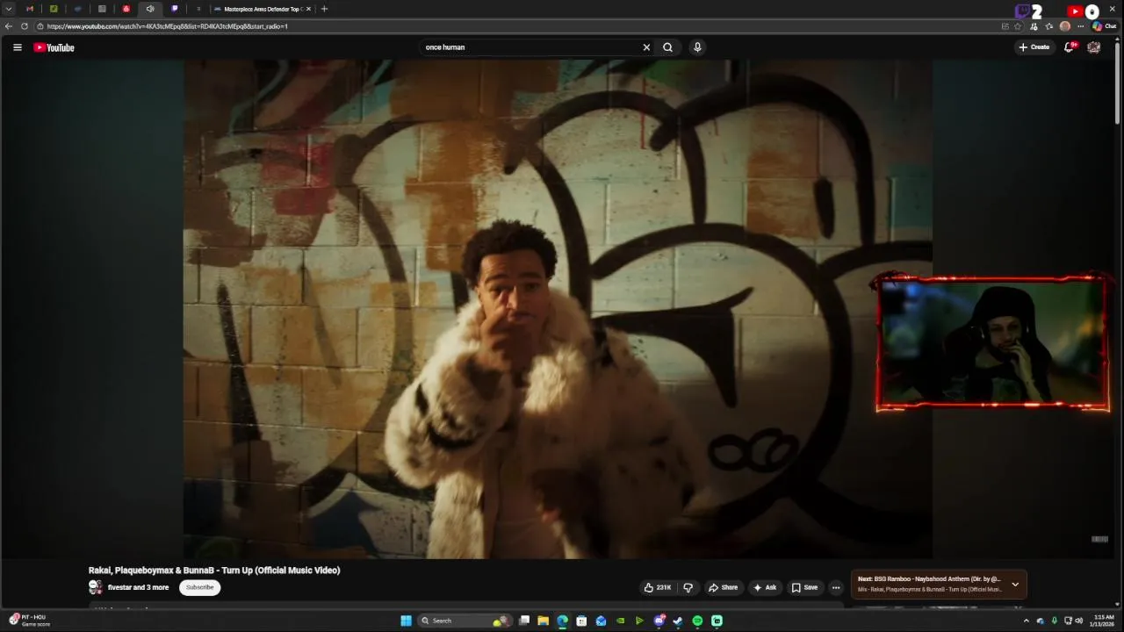
Task: Open the browser profile avatar
Action: [1065, 26]
